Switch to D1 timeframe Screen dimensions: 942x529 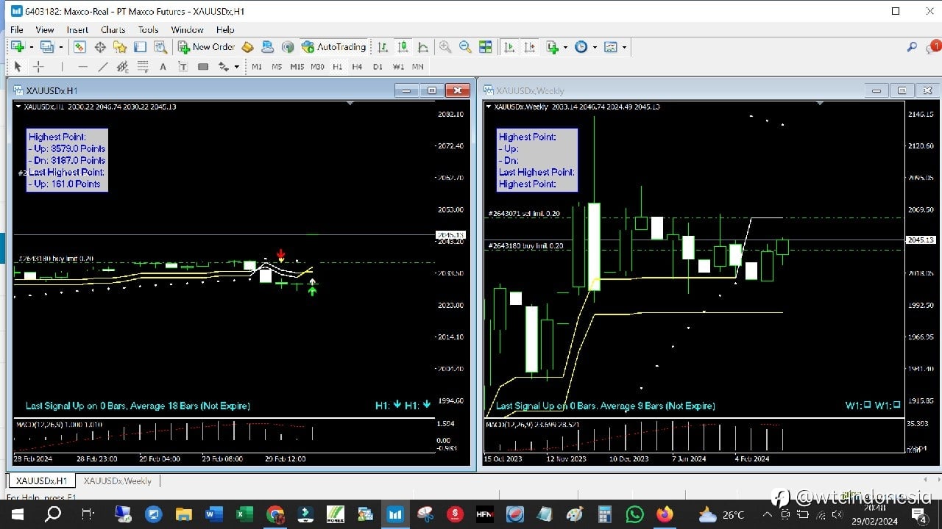378,67
